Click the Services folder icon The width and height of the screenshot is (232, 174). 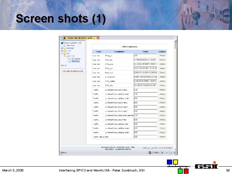click(x=64, y=48)
